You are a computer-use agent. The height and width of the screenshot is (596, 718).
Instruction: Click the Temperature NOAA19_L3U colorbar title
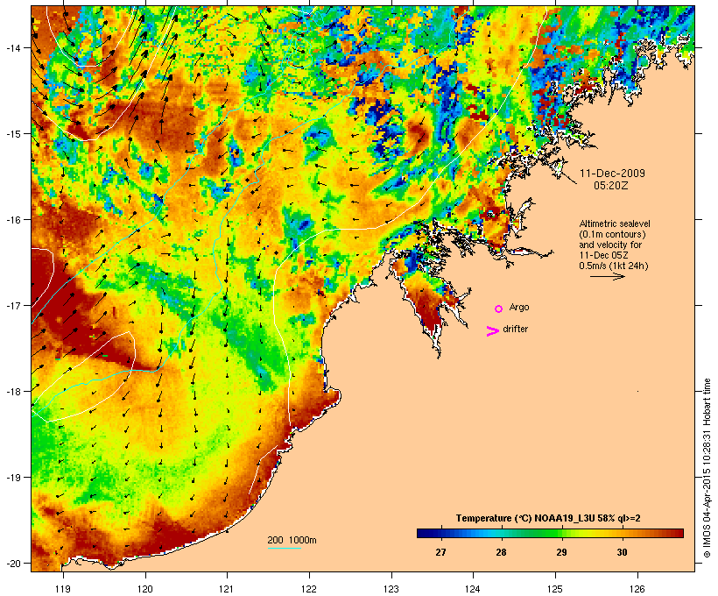[x=548, y=518]
